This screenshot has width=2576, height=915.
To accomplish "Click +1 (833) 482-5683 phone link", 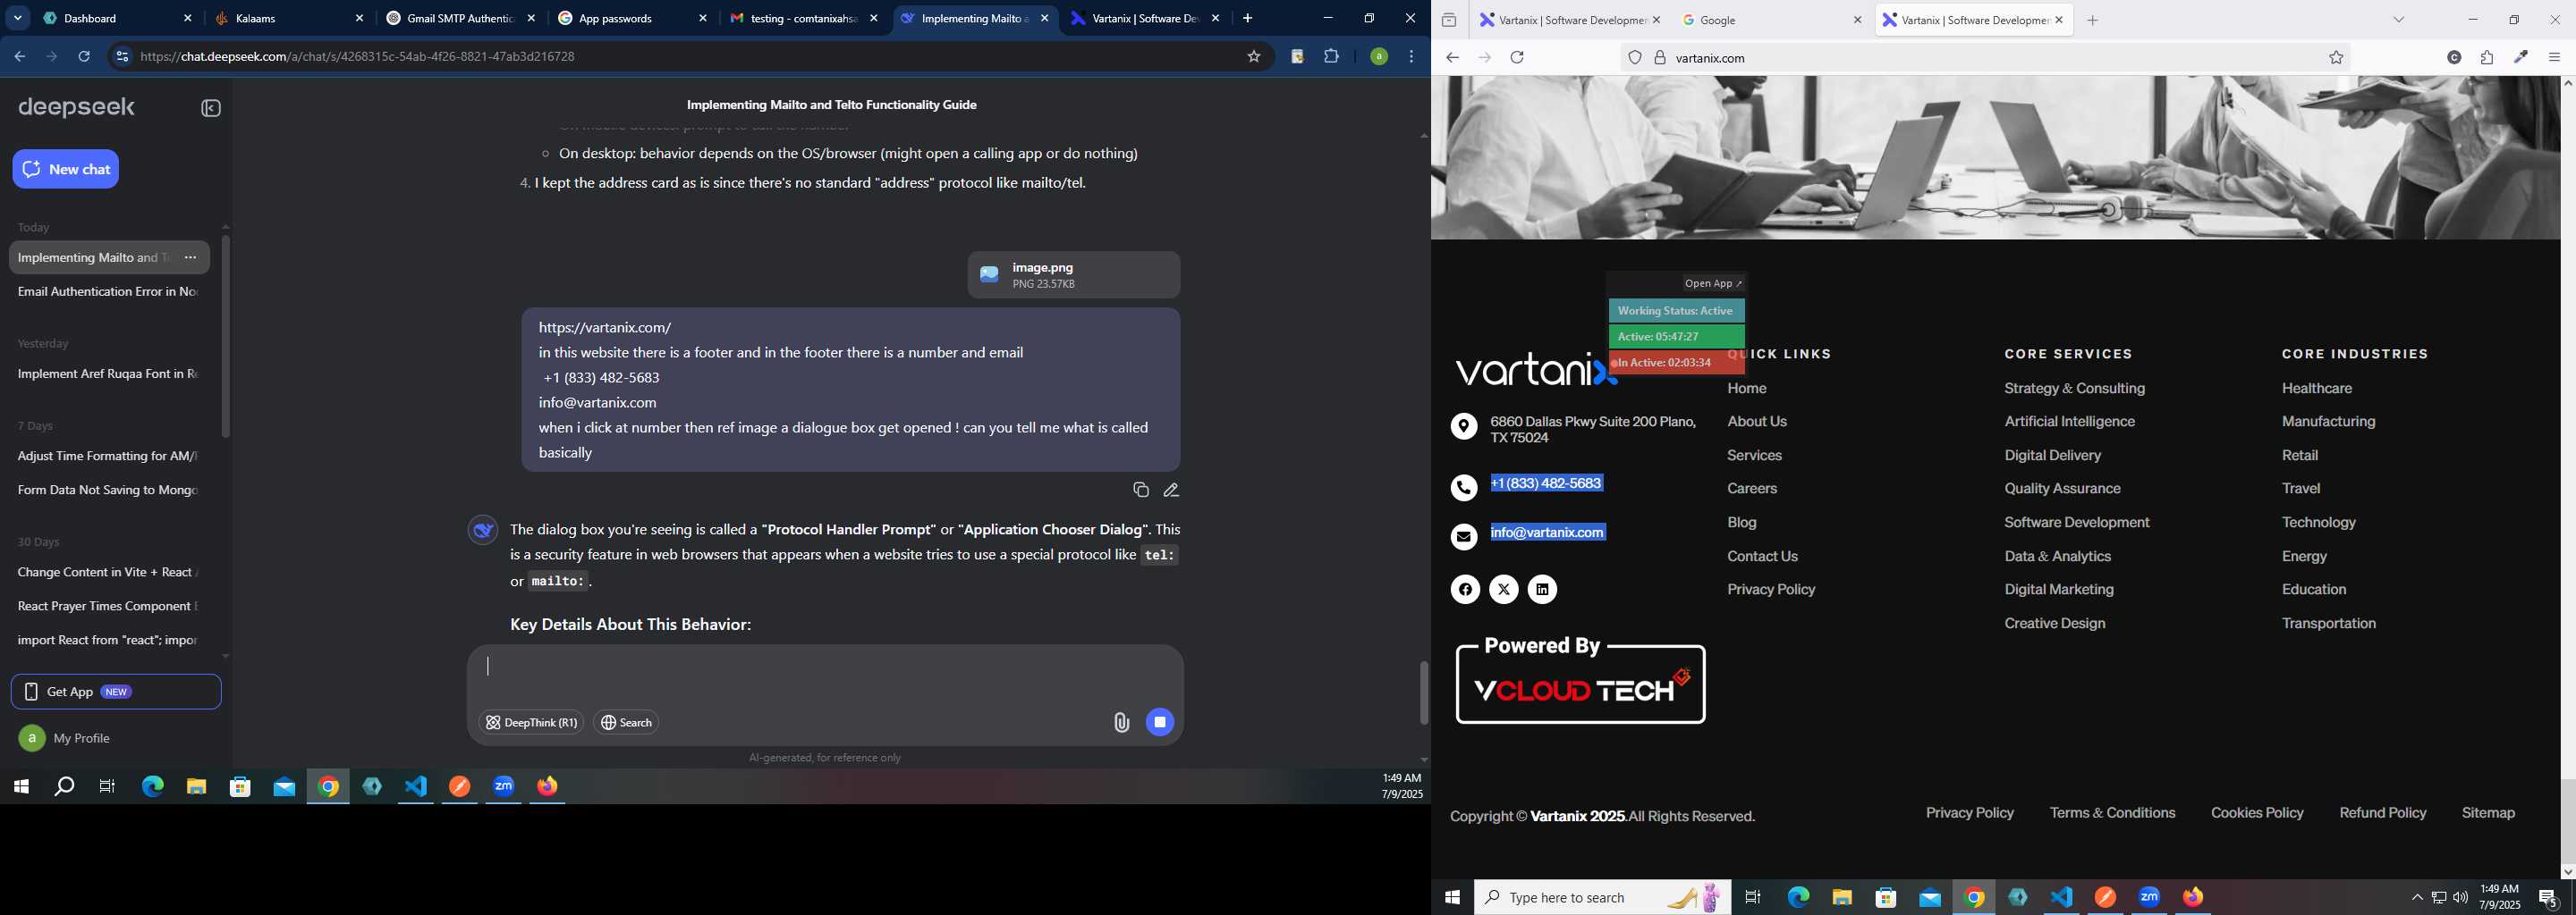I will pyautogui.click(x=1546, y=483).
